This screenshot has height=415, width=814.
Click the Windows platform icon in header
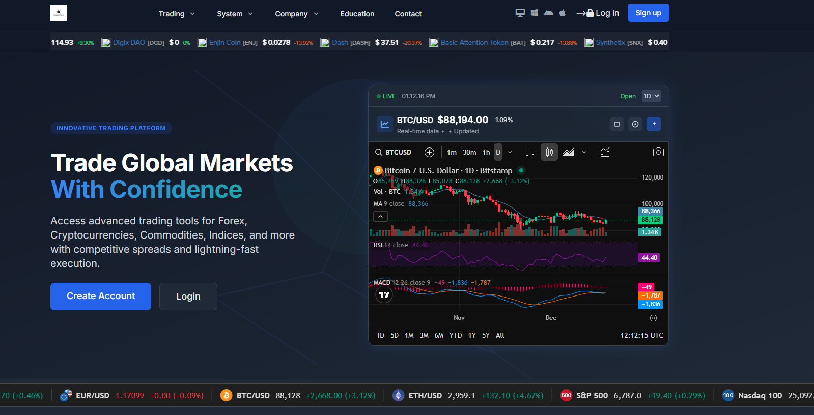[534, 13]
